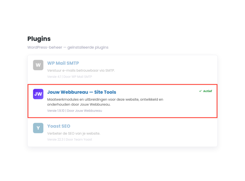Click the blue Y icon of Yoast SEO
245x181 pixels.
38,128
